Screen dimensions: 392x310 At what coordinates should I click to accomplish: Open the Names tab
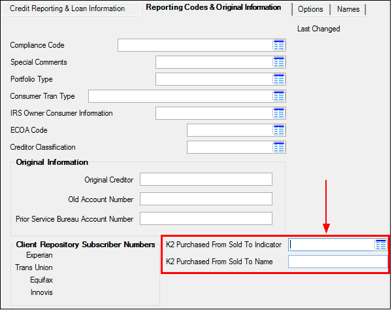point(348,9)
